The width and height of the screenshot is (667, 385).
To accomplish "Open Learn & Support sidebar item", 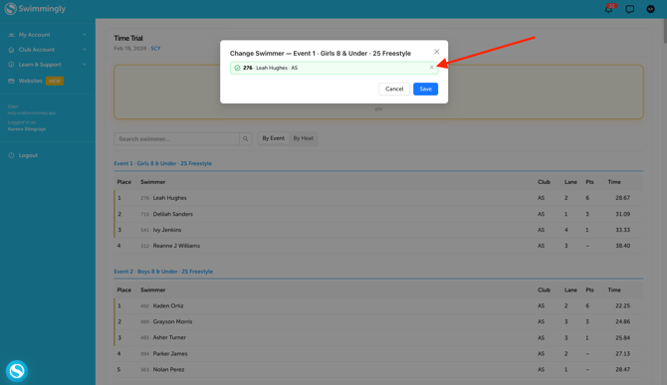I will [40, 65].
